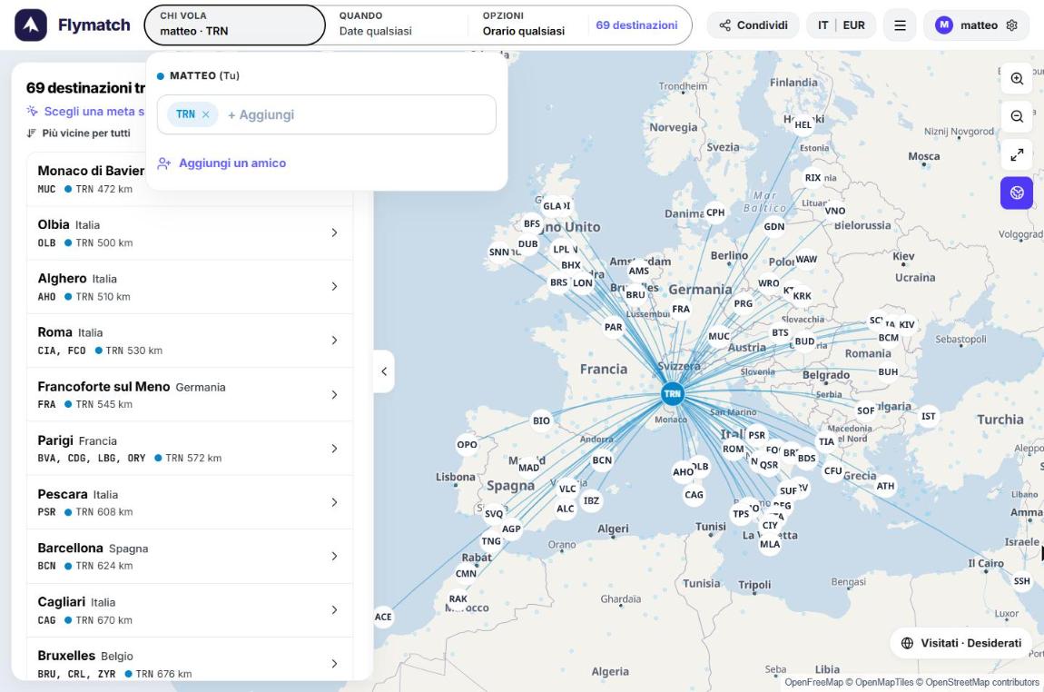Open the Cagliari destination row

[190, 610]
